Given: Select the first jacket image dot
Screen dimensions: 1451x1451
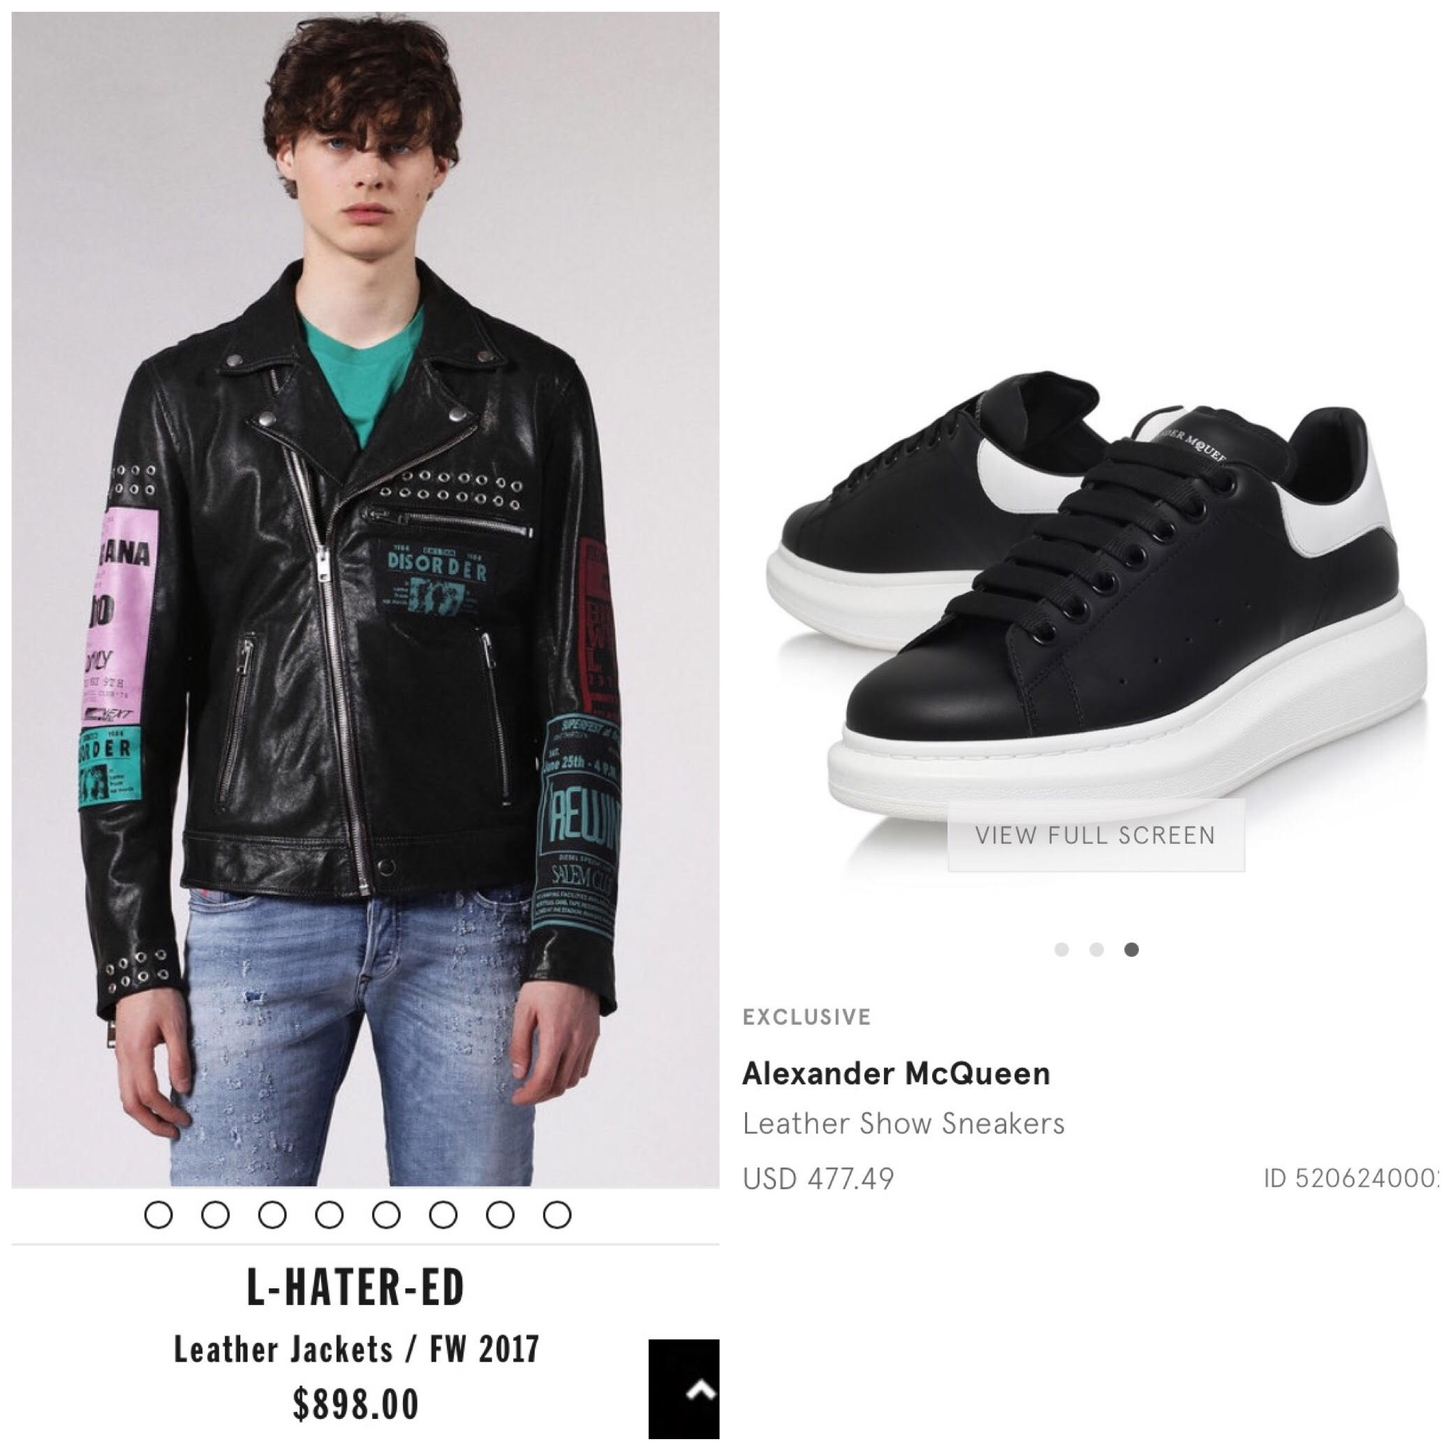Looking at the screenshot, I should 159,1214.
